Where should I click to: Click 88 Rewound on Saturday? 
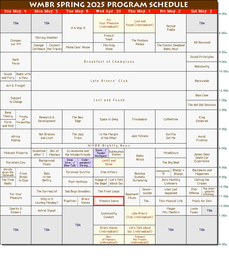[202, 42]
